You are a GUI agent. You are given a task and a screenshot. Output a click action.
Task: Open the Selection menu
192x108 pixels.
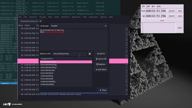click(33, 17)
